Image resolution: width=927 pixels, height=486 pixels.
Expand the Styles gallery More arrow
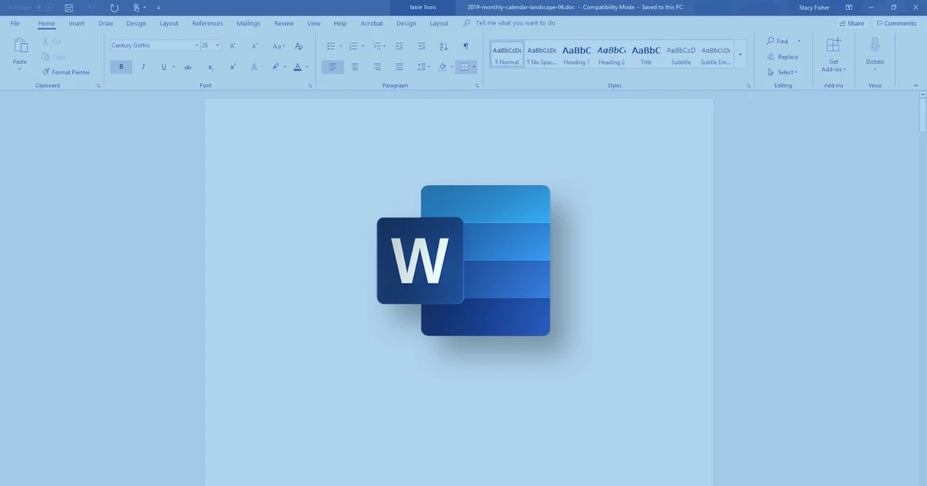tap(741, 54)
